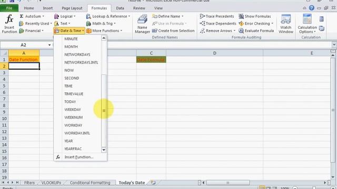The image size is (337, 189).
Task: Choose WORKDAY.INTL from the list
Action: (77, 133)
